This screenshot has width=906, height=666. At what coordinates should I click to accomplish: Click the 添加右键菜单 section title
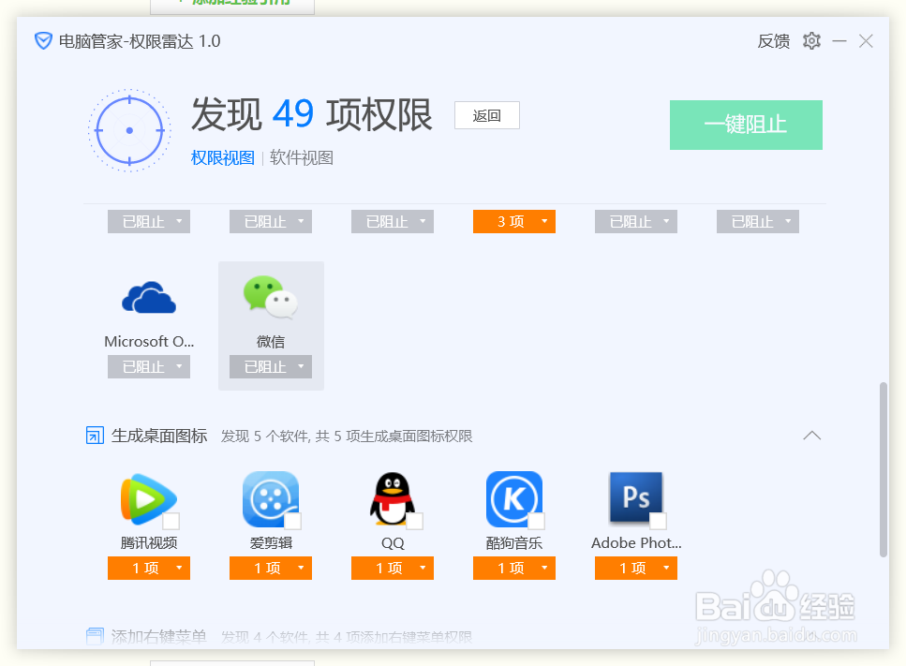point(159,637)
